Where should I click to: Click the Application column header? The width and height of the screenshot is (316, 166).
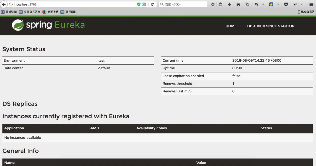tap(14, 128)
